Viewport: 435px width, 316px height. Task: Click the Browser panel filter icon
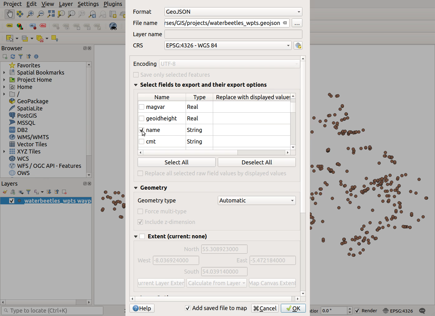pos(21,56)
